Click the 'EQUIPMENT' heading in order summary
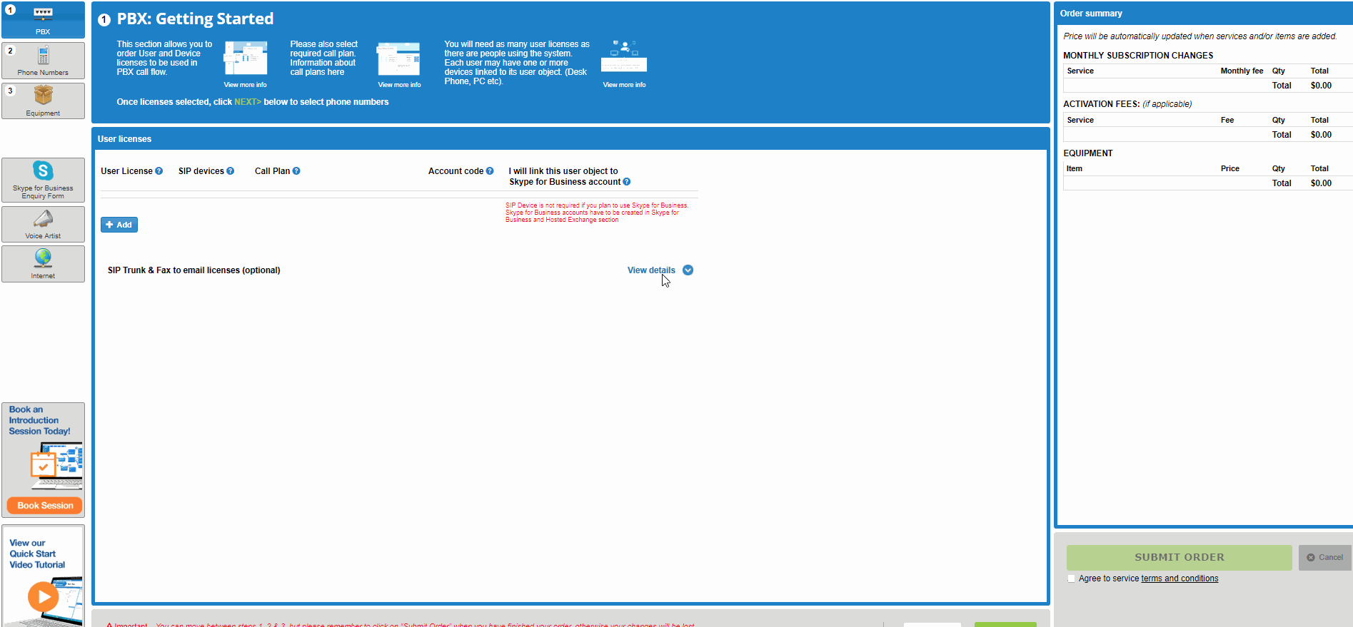 [1088, 153]
